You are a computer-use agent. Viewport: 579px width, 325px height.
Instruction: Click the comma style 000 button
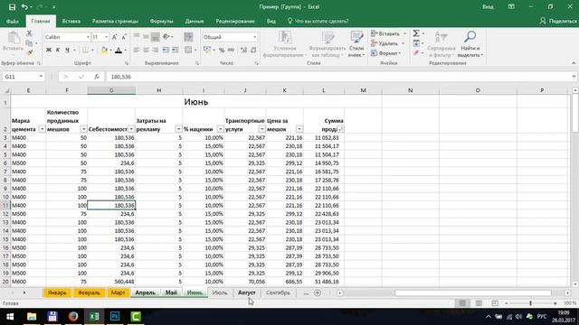(232, 51)
